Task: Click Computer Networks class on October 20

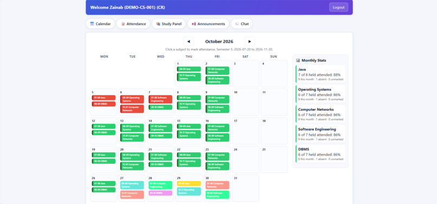Action: pos(132,166)
